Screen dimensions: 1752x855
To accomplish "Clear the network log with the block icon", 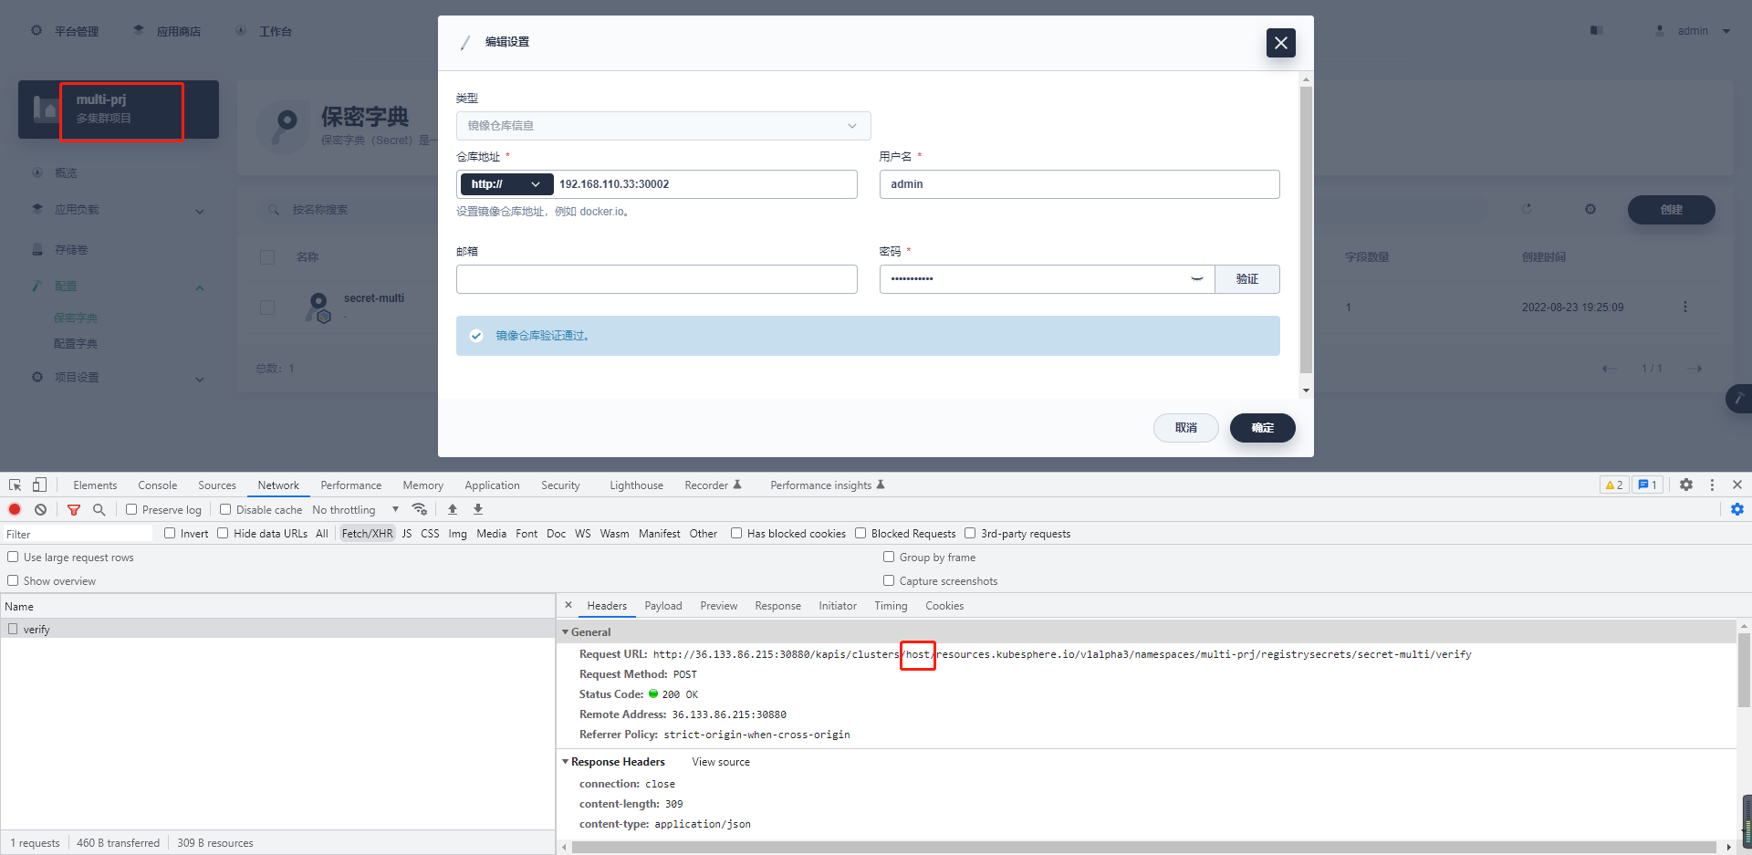I will click(x=40, y=509).
